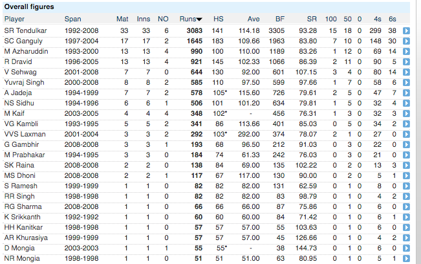
Task: Select R Dravid player name
Action: pos(18,61)
